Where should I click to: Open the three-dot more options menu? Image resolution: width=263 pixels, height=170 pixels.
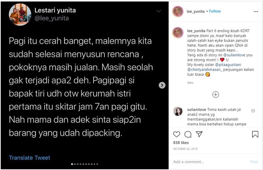click(255, 12)
